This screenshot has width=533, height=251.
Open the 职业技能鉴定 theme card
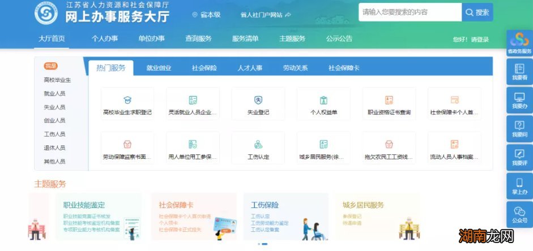coord(99,217)
